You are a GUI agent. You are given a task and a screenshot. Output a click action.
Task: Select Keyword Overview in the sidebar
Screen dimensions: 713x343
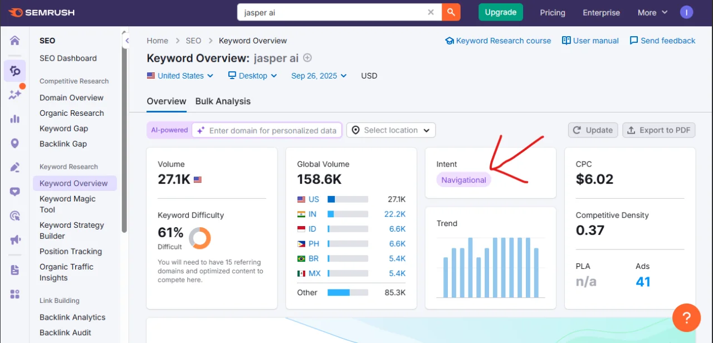[x=75, y=183]
